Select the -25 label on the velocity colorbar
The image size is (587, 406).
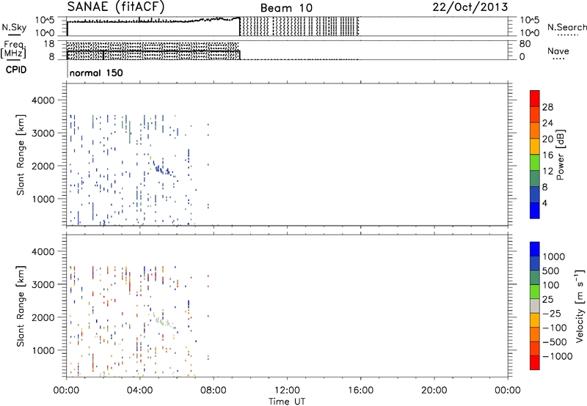point(552,314)
